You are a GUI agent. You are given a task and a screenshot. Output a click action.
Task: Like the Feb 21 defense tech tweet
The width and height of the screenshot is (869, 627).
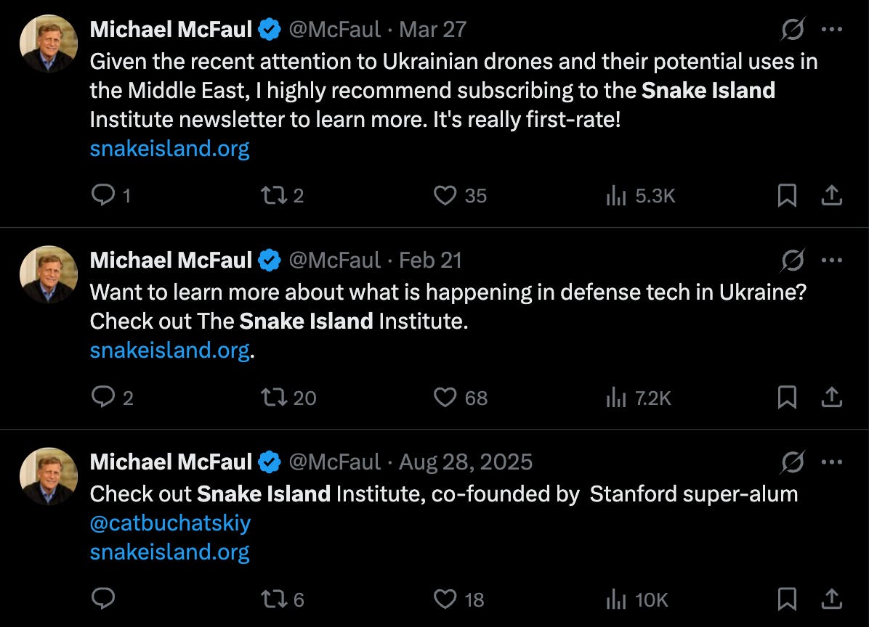(445, 397)
